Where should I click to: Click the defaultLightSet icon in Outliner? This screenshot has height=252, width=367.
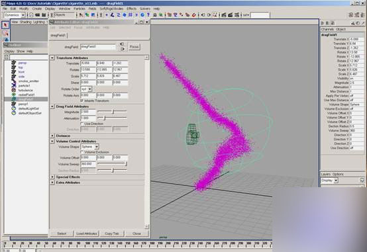[x=14, y=108]
